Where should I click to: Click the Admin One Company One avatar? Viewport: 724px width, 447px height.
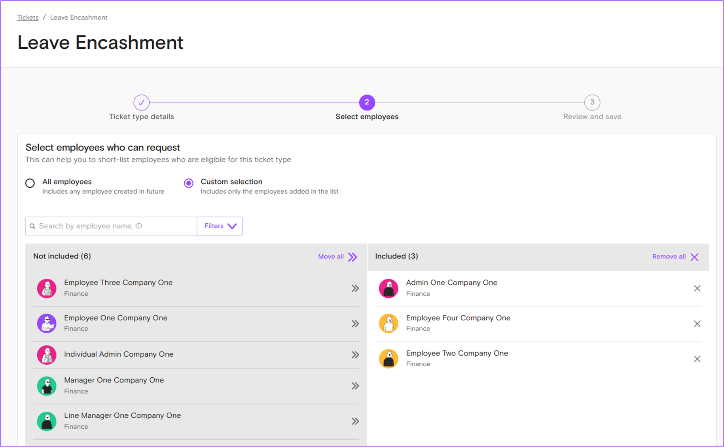point(389,288)
